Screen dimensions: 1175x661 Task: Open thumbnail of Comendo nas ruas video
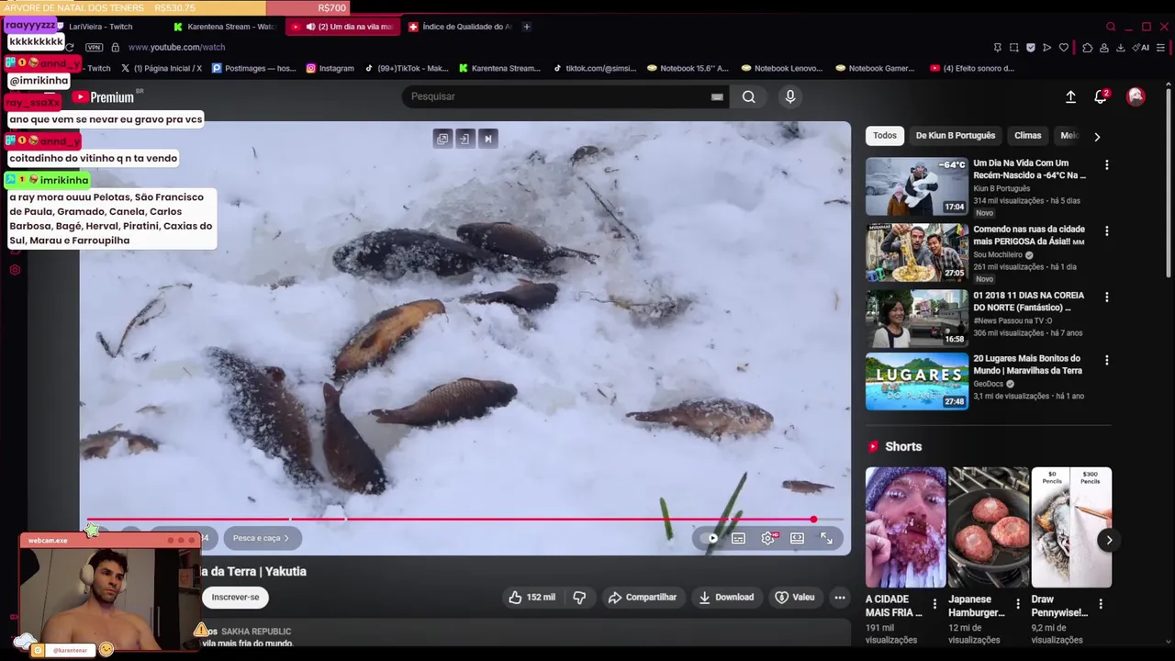pos(916,252)
